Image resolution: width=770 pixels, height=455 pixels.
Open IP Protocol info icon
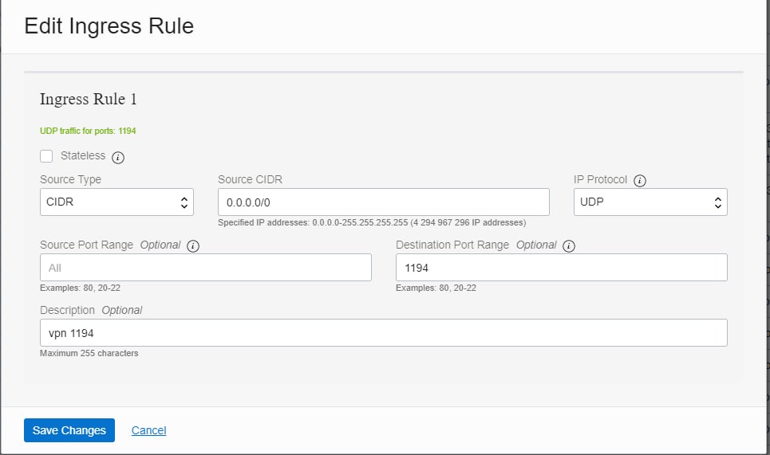point(639,181)
